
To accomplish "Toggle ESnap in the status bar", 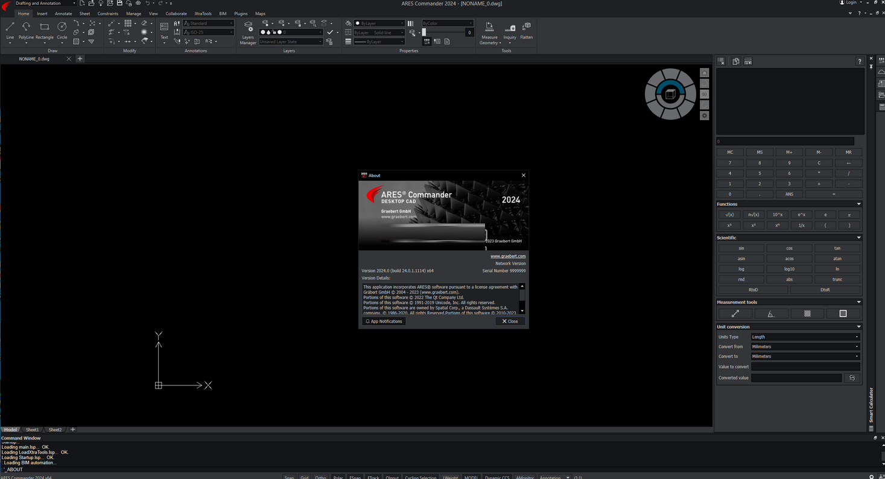I will click(x=355, y=477).
